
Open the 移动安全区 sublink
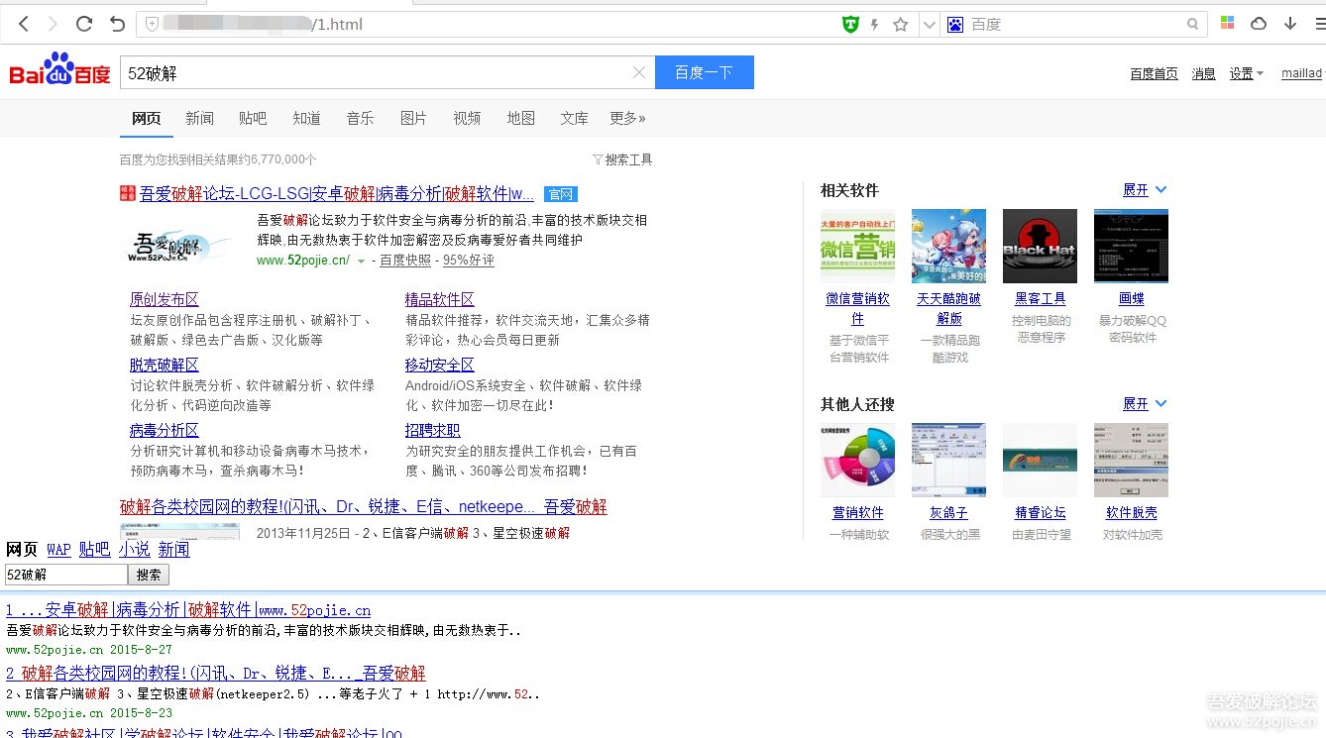tap(440, 365)
